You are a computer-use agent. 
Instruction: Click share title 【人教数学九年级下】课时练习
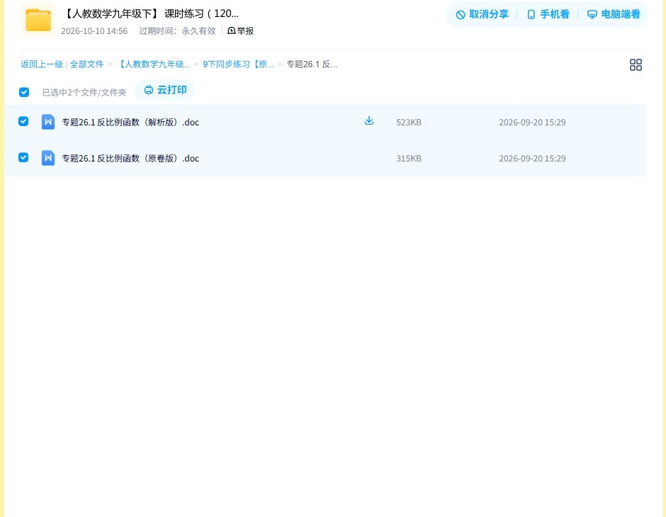click(x=150, y=13)
